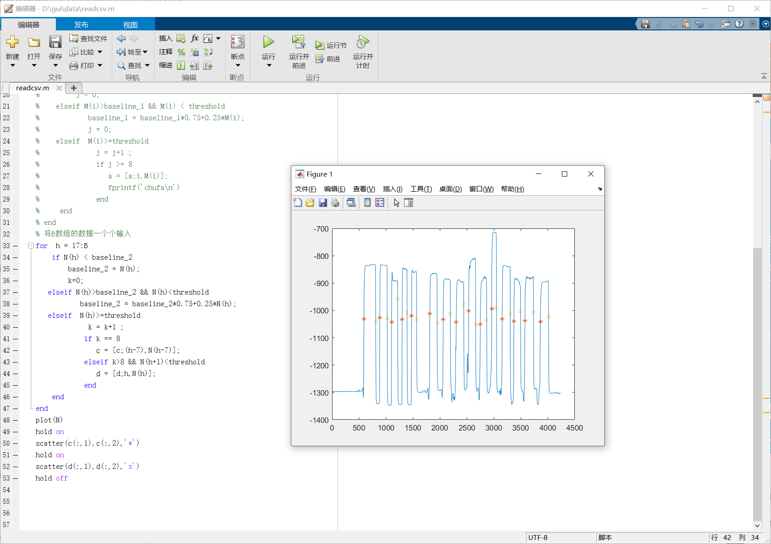Screen dimensions: 771x544
Task: Click Print Figure icon in Figure 1 toolbar
Action: click(x=335, y=202)
